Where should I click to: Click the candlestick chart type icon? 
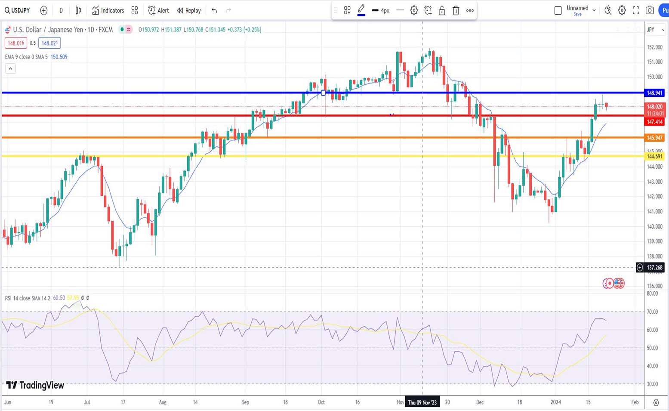coord(78,10)
